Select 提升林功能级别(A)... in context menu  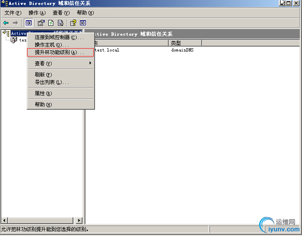[x=60, y=52]
